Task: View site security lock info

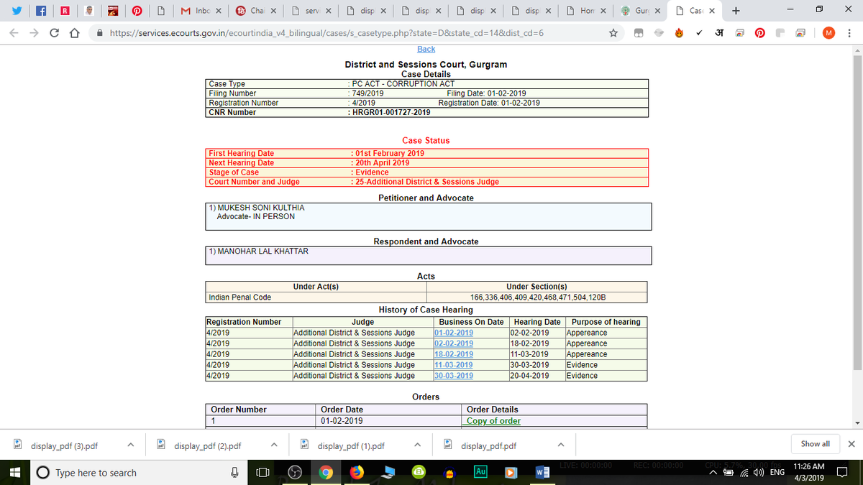Action: [x=101, y=33]
